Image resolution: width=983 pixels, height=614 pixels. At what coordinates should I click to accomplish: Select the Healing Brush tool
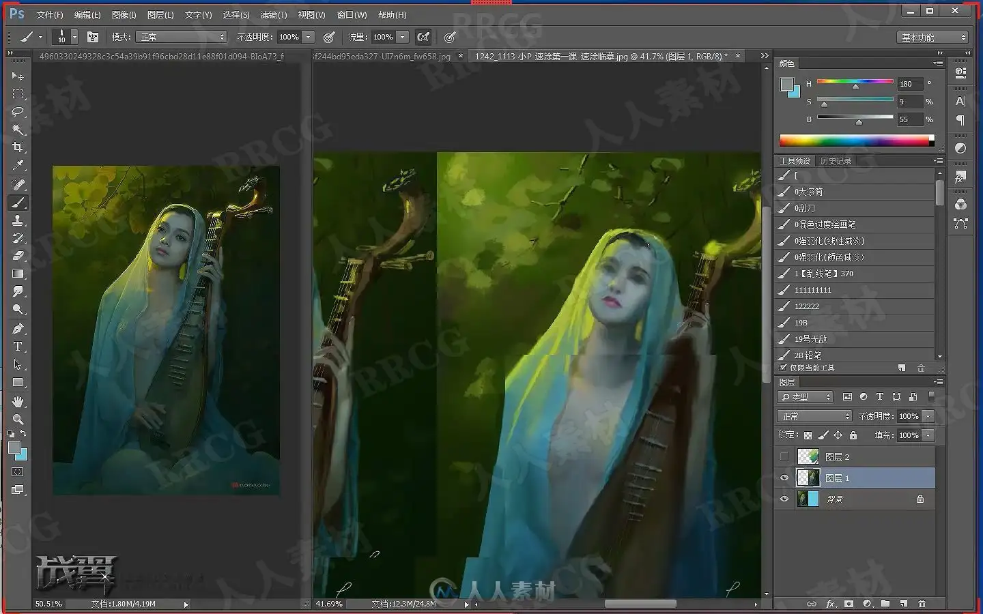18,185
